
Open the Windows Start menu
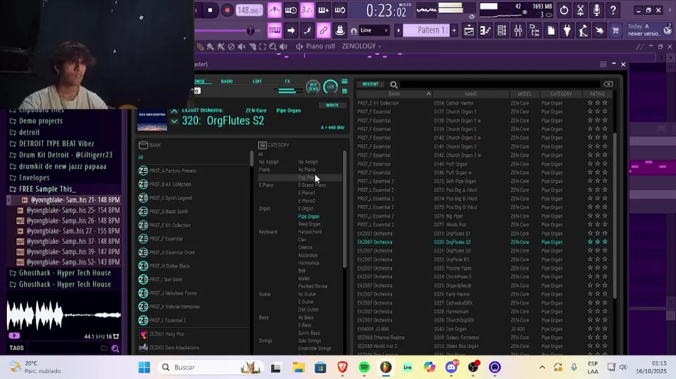coord(144,367)
